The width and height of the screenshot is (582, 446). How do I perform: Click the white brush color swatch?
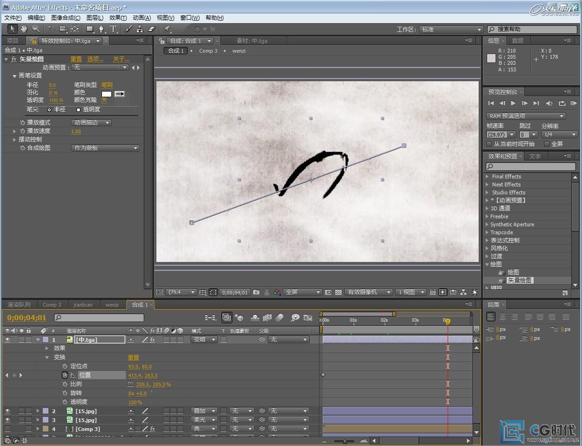[x=107, y=94]
